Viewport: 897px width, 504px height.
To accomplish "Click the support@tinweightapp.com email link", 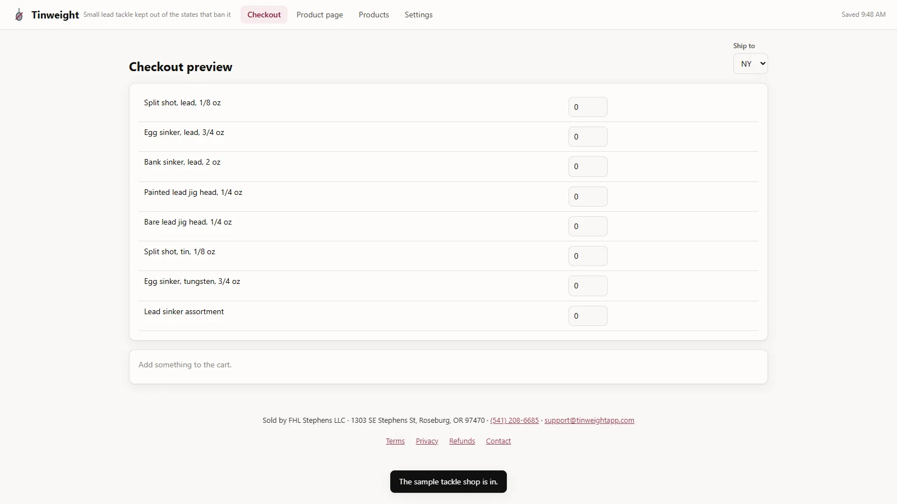I will pos(589,421).
